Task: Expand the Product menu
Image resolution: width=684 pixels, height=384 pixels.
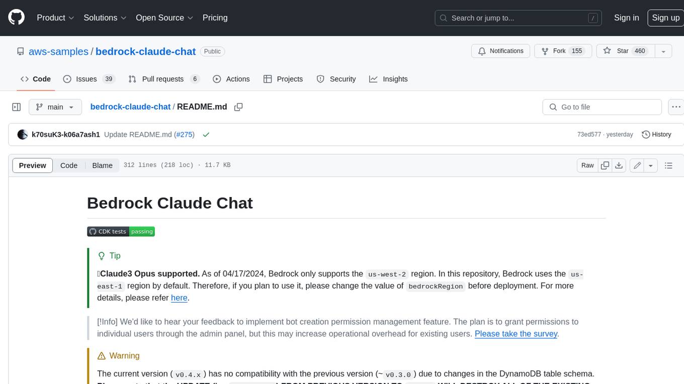Action: (x=55, y=18)
